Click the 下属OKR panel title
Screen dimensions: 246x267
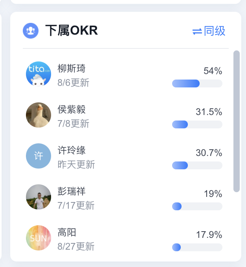coord(72,30)
